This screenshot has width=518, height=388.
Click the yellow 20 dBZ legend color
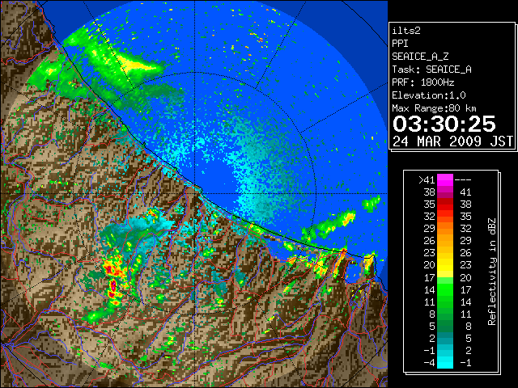444,265
